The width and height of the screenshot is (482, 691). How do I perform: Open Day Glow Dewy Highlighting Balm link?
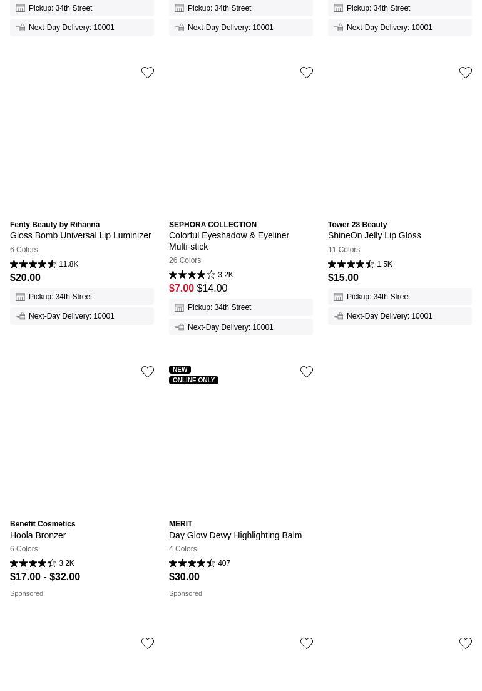click(x=235, y=535)
